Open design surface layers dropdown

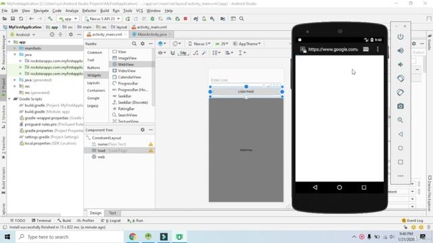[x=162, y=44]
